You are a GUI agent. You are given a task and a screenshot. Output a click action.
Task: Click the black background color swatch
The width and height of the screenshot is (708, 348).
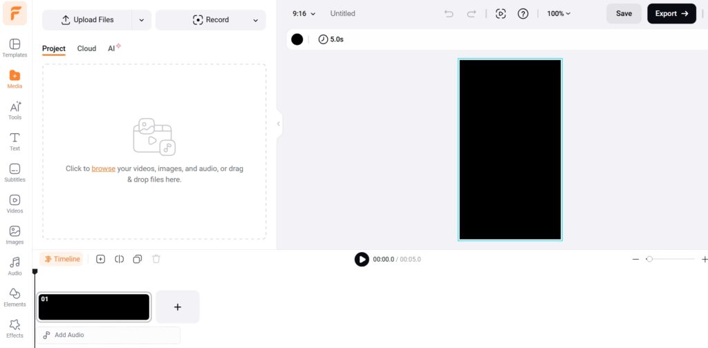pos(297,39)
